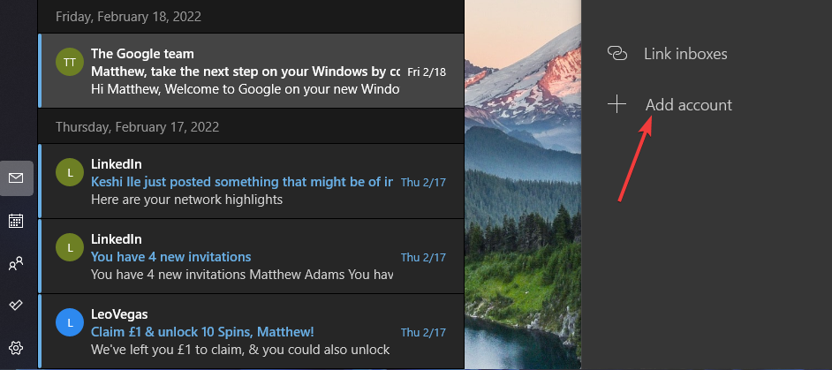Open the To Do checkmark icon
The width and height of the screenshot is (832, 370).
tap(17, 305)
